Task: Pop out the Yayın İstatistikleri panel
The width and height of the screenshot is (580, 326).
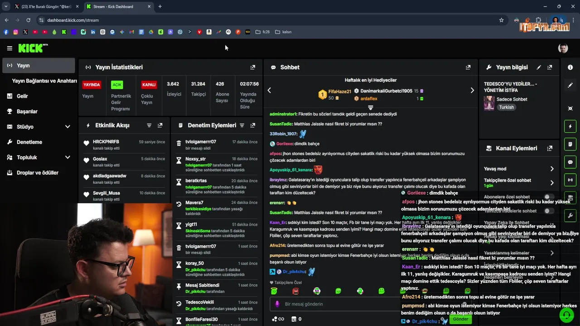Action: (x=253, y=67)
